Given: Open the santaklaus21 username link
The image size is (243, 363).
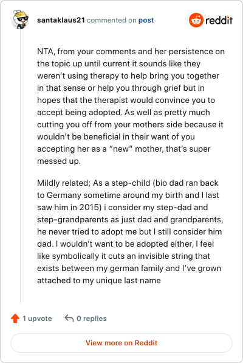Looking at the screenshot, I should point(61,20).
